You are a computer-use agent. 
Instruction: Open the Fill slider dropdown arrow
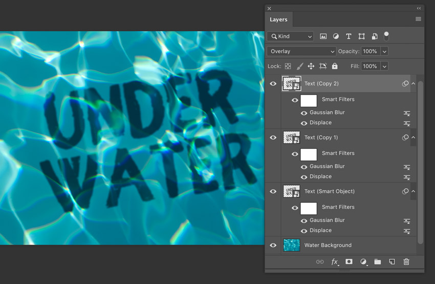click(384, 66)
